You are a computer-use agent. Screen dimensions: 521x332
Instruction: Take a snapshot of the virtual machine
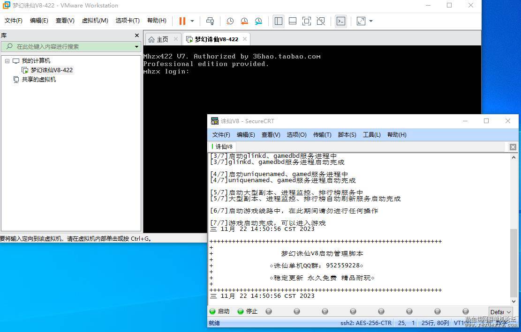coord(230,21)
